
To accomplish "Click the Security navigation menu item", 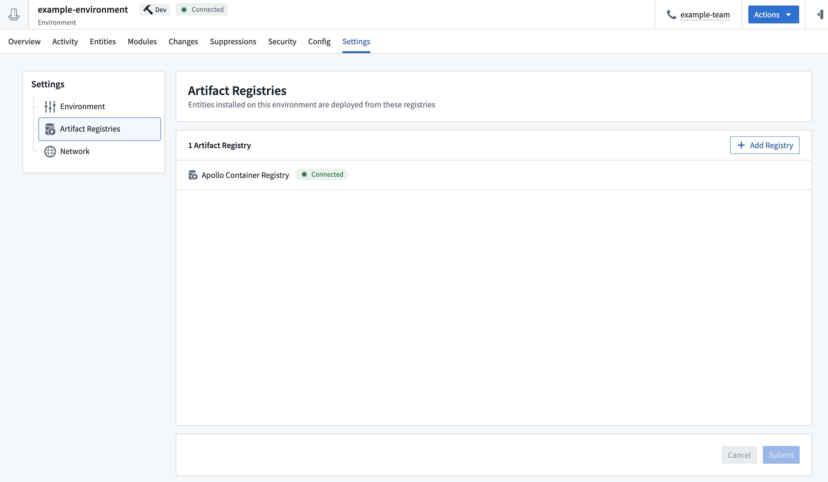I will coord(282,41).
